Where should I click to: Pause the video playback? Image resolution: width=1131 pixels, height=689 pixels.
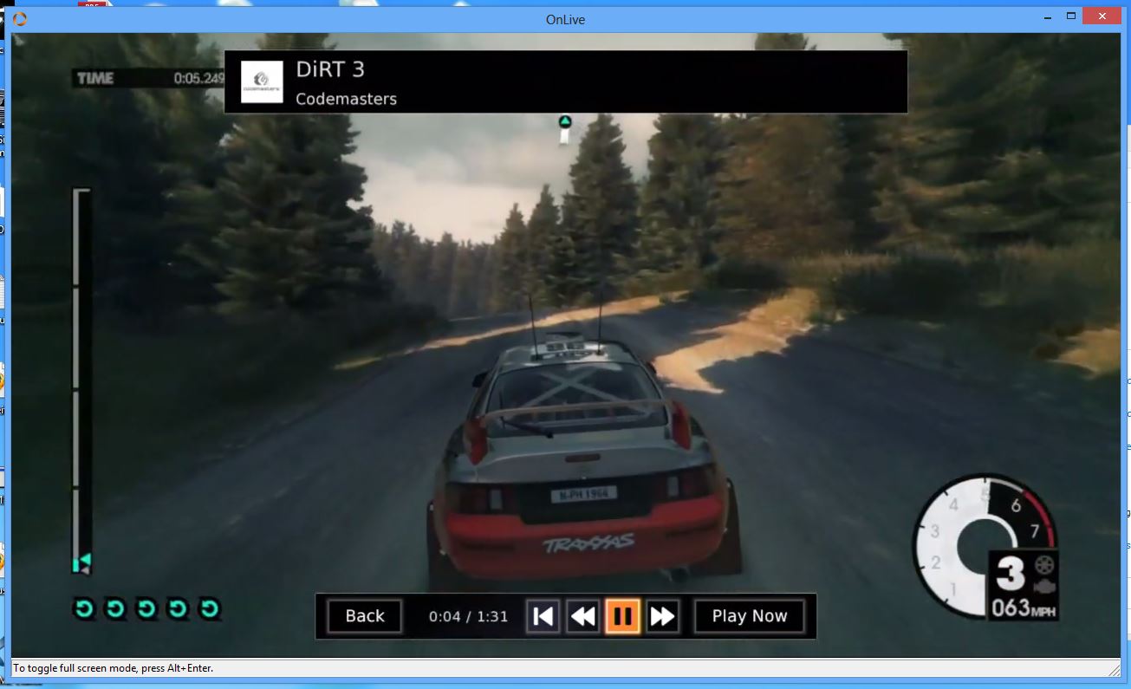point(623,616)
